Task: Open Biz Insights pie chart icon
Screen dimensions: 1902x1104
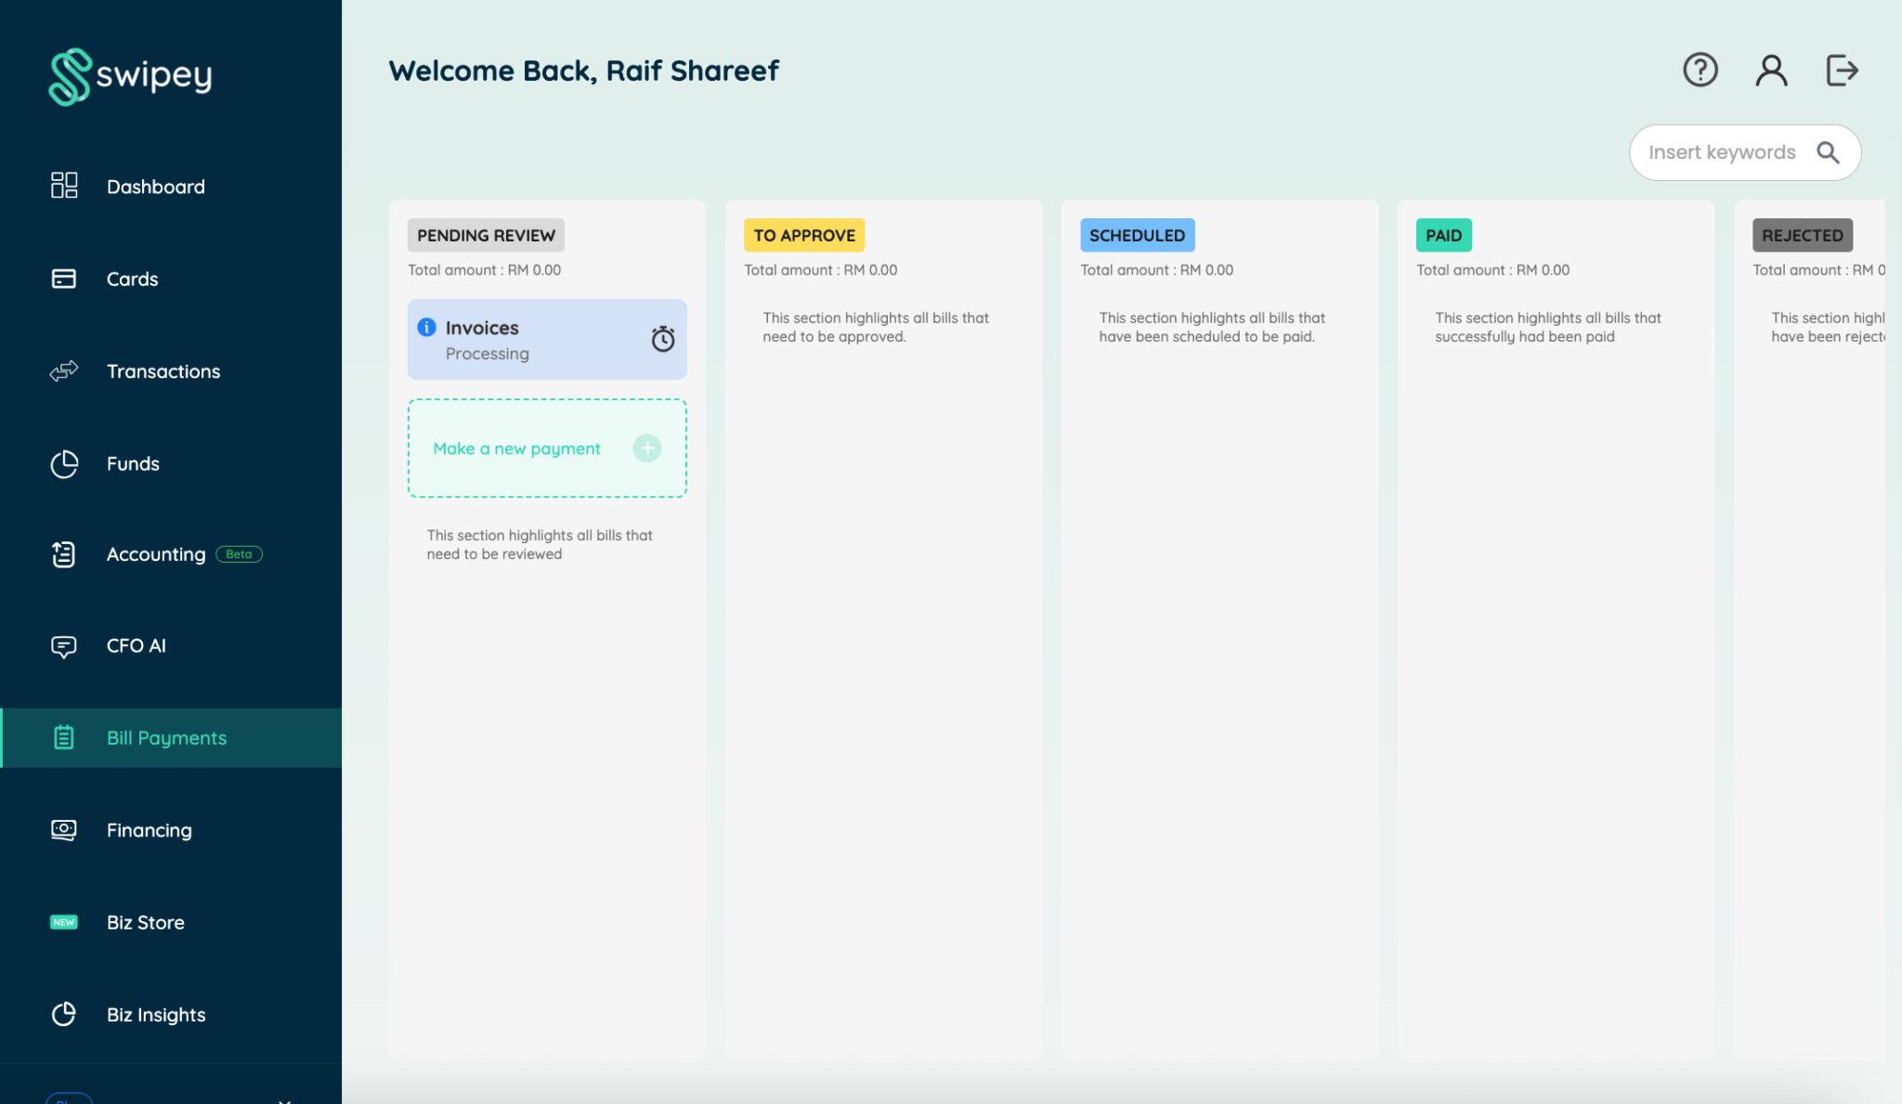Action: [63, 1014]
